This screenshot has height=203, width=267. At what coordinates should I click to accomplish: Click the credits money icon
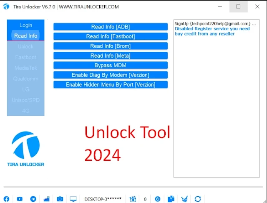point(133,199)
